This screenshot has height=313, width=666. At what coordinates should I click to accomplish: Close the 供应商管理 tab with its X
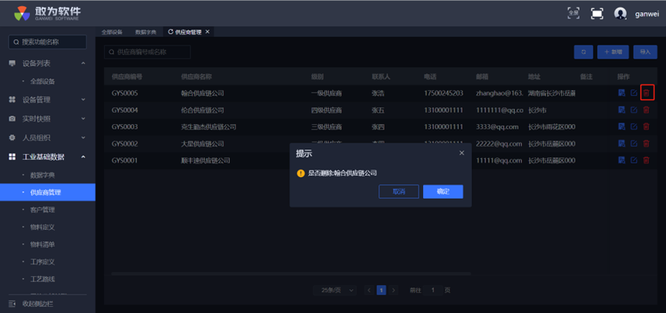(207, 32)
